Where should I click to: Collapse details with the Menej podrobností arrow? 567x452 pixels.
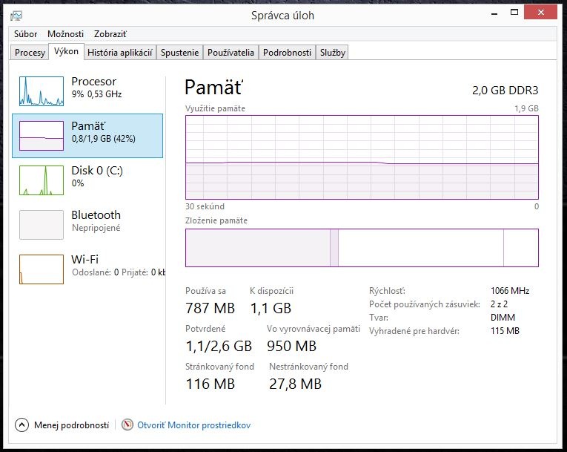click(x=21, y=425)
